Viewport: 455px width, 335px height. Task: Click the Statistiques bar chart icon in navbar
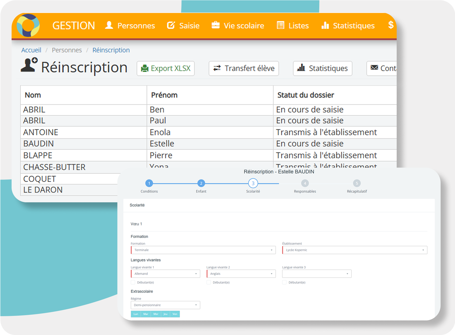[325, 25]
